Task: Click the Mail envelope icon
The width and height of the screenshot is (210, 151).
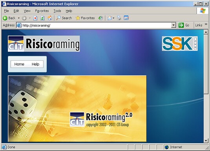Action: tap(110, 18)
